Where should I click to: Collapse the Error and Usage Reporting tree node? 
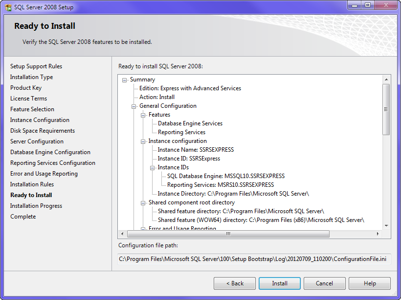[143, 228]
